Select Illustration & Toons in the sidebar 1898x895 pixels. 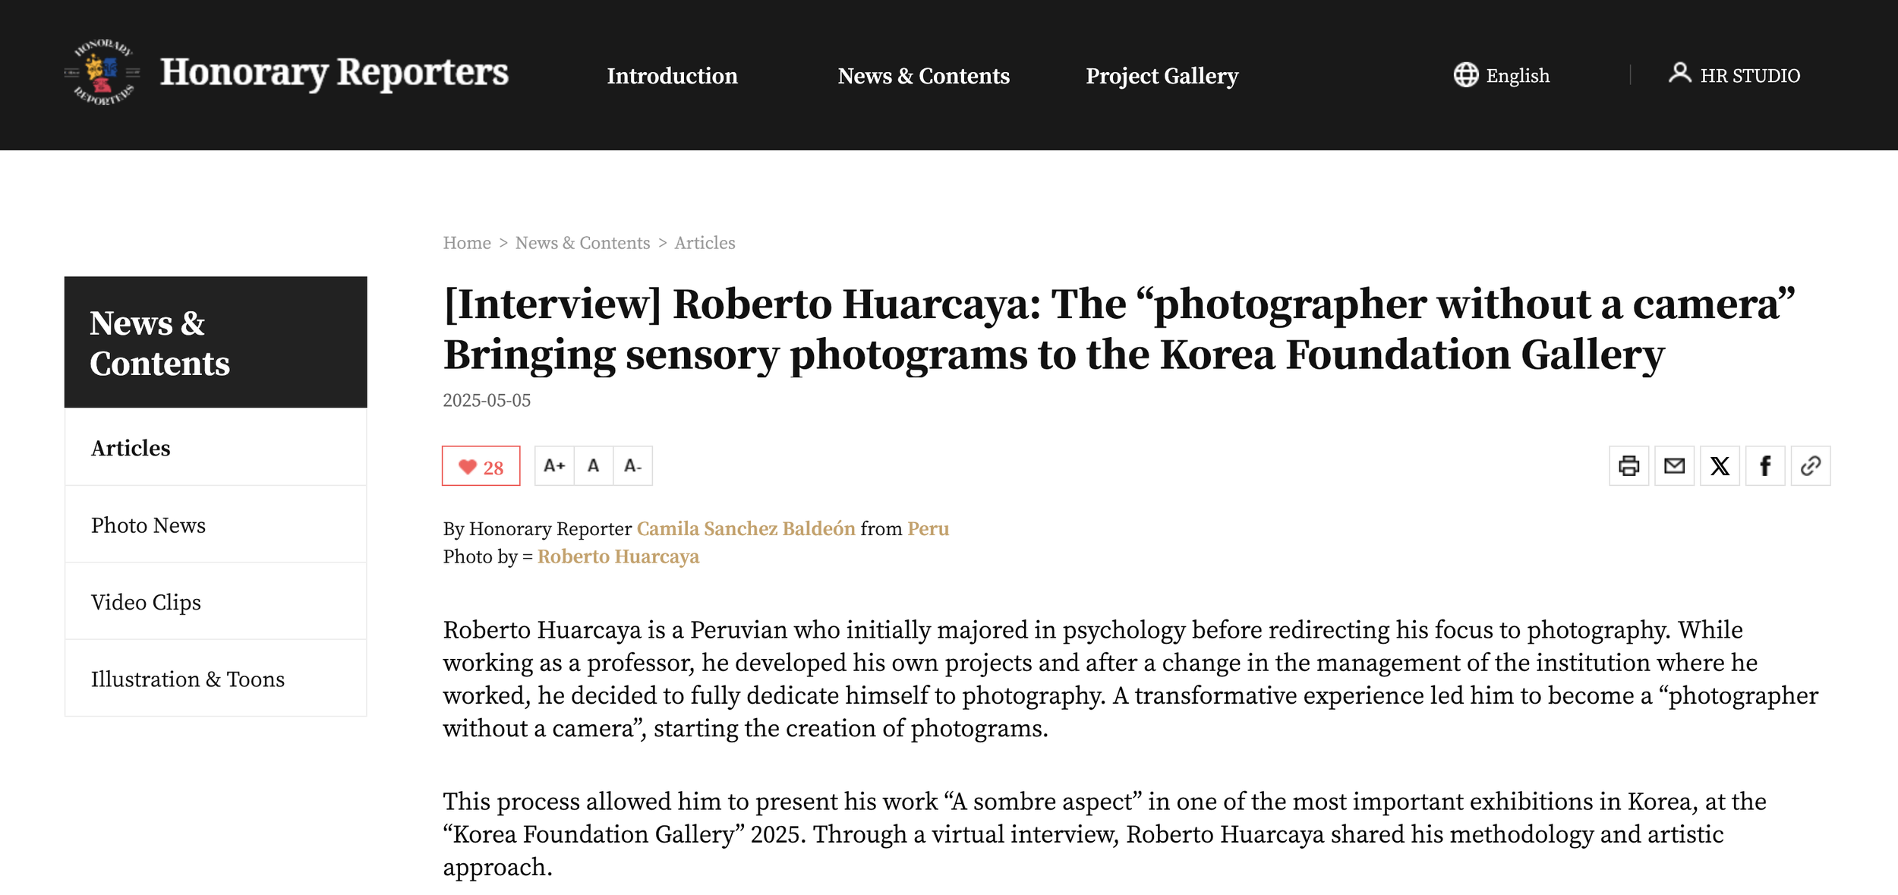tap(216, 679)
